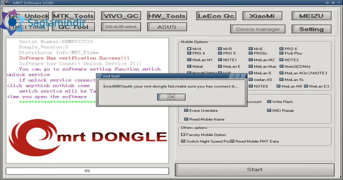Click the 0% progress bar

point(87,171)
